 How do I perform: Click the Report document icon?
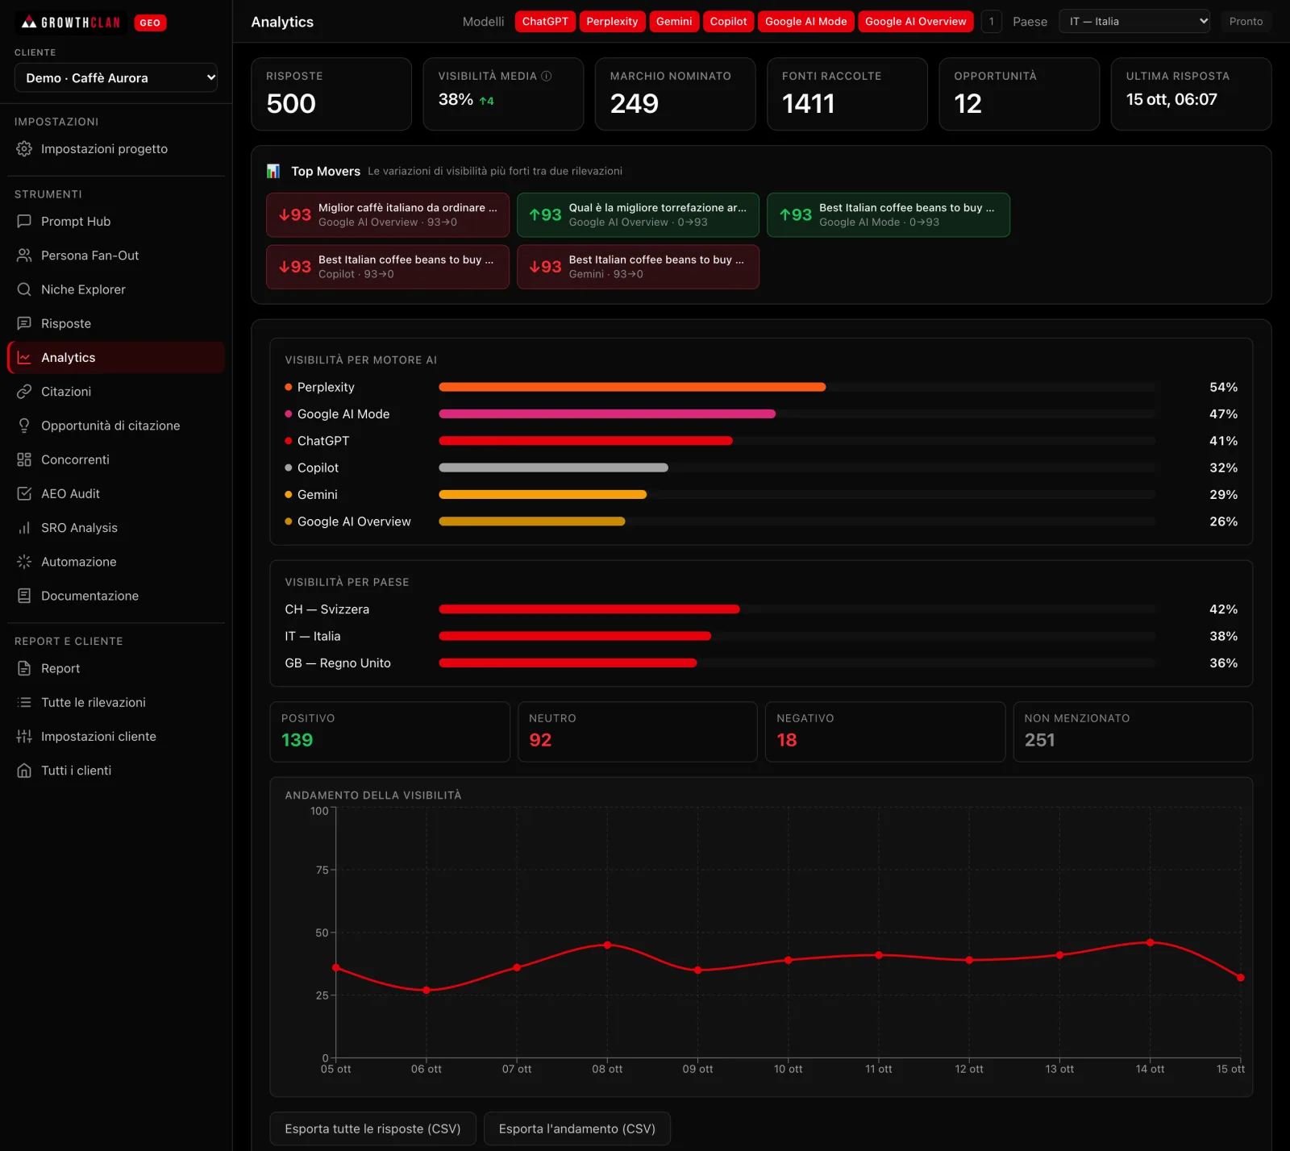[x=24, y=668]
